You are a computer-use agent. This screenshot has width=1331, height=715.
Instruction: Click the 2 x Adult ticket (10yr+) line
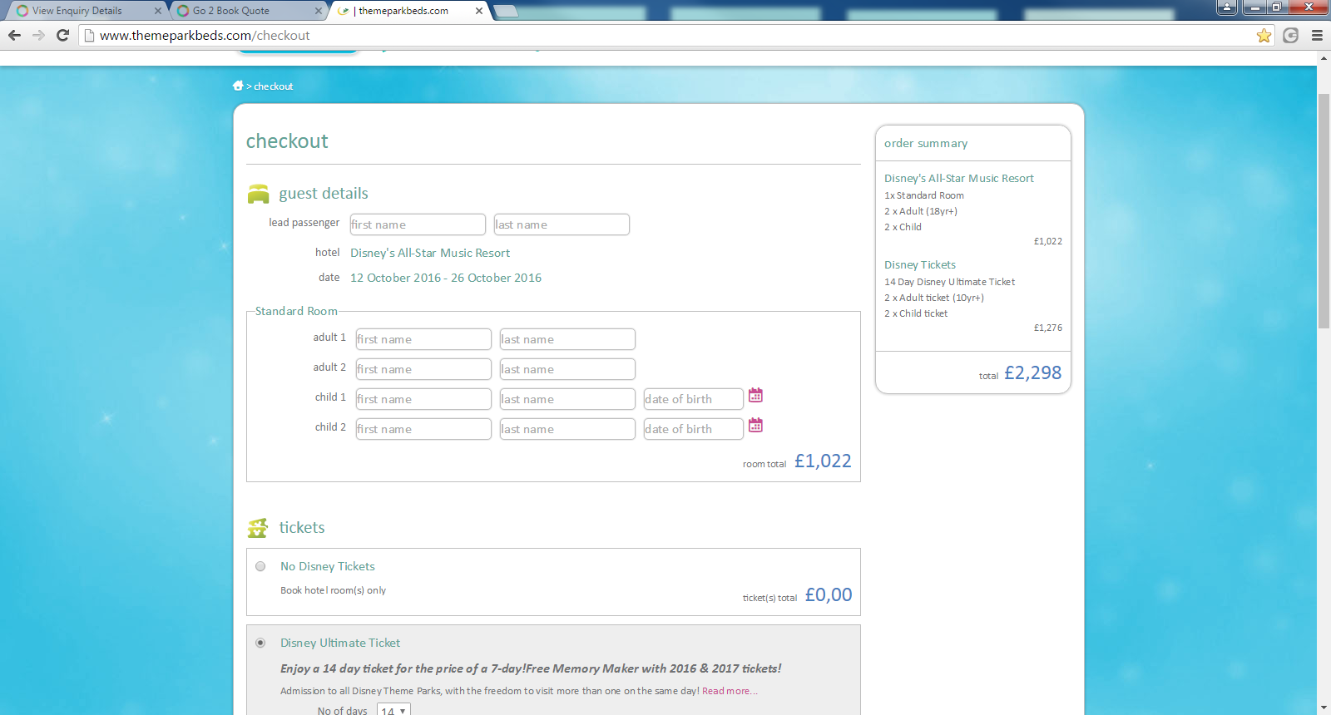click(934, 298)
